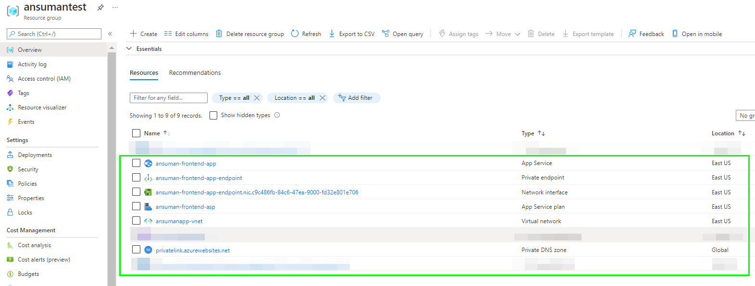Export to CSV download icon

(332, 34)
